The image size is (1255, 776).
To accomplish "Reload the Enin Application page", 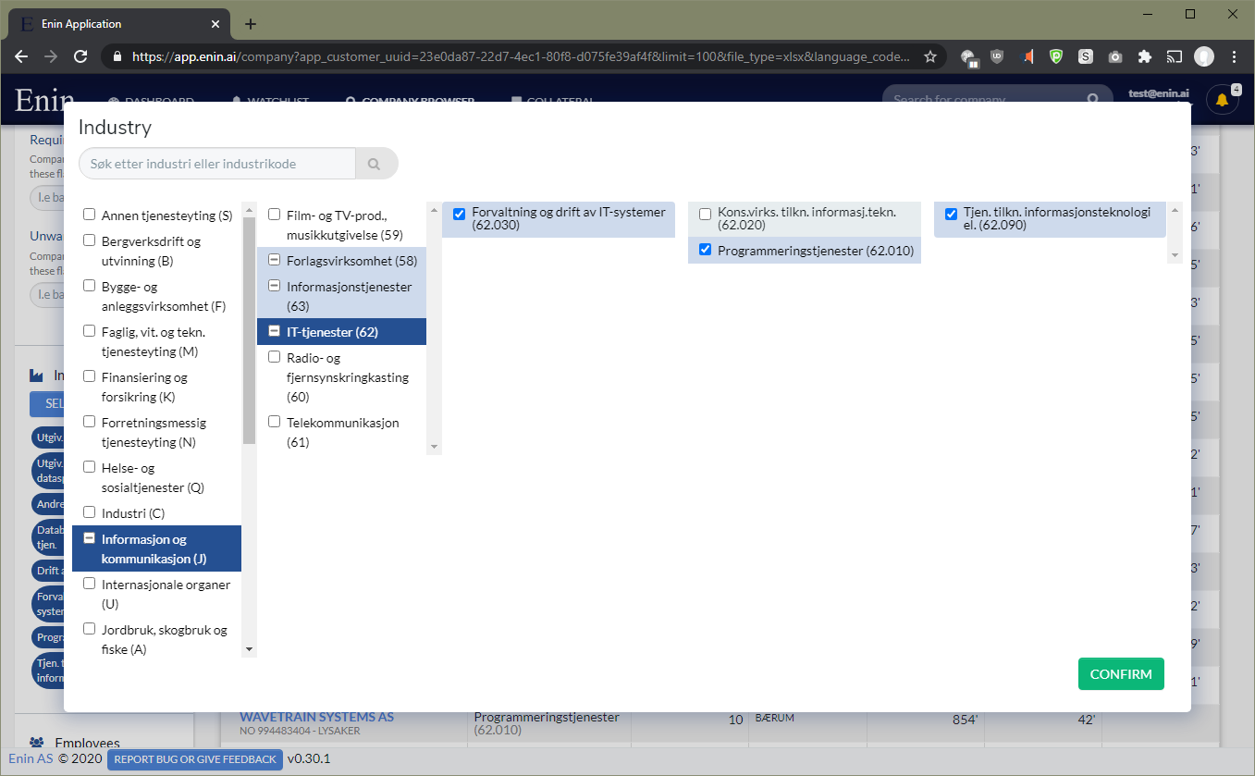I will click(80, 56).
